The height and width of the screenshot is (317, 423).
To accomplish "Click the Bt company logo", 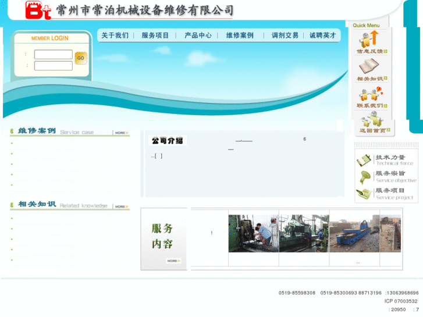I will pos(38,10).
